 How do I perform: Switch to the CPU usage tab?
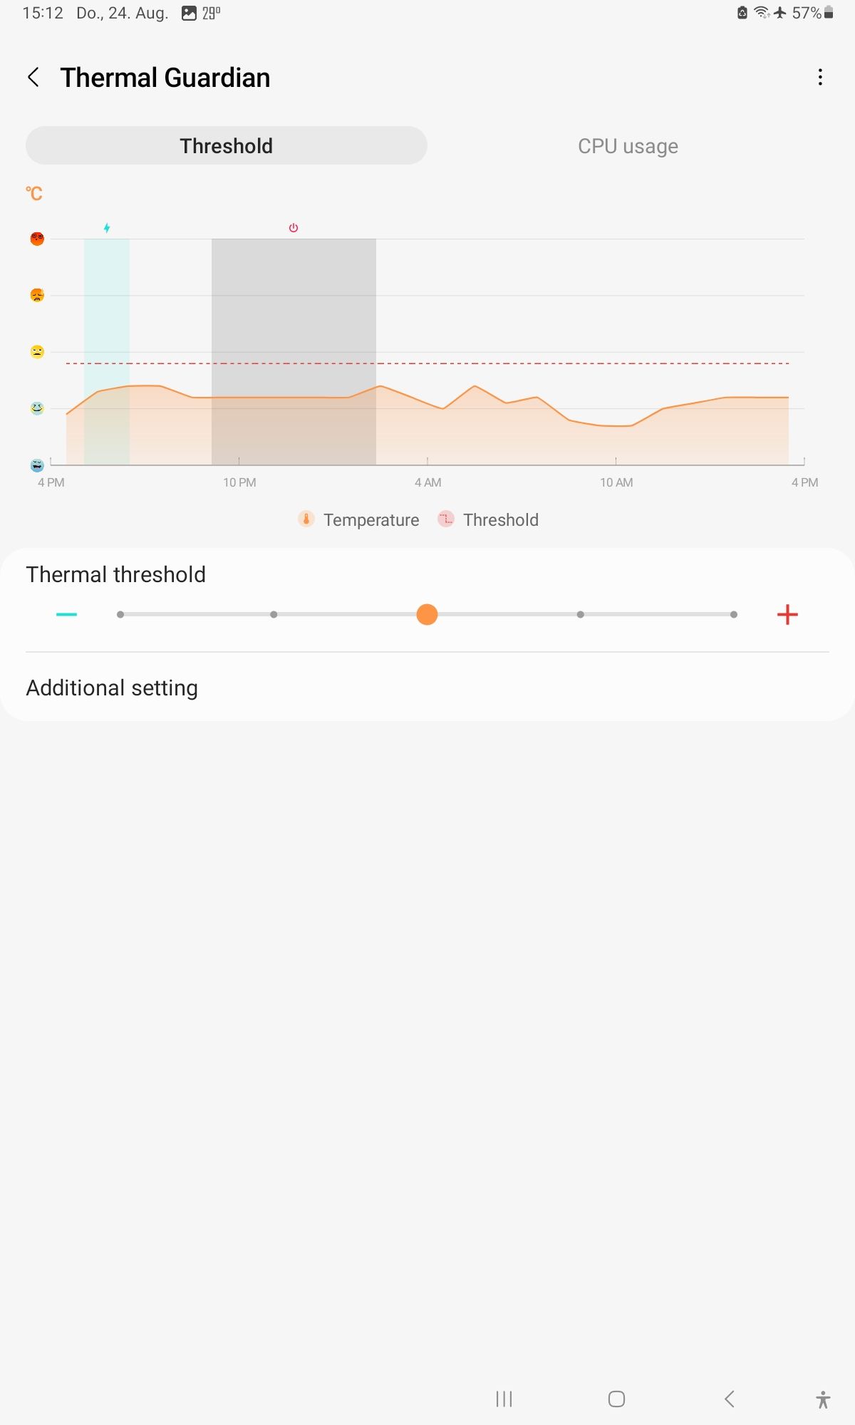point(628,146)
